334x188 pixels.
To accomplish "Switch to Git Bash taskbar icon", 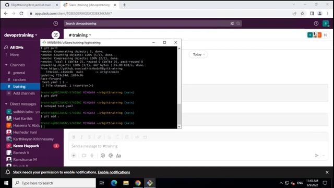I will point(150,183).
